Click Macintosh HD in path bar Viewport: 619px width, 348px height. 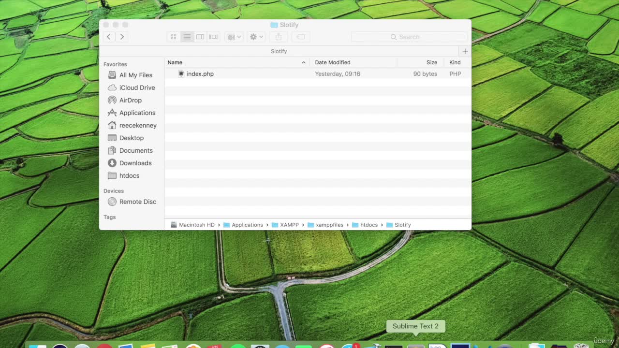192,225
